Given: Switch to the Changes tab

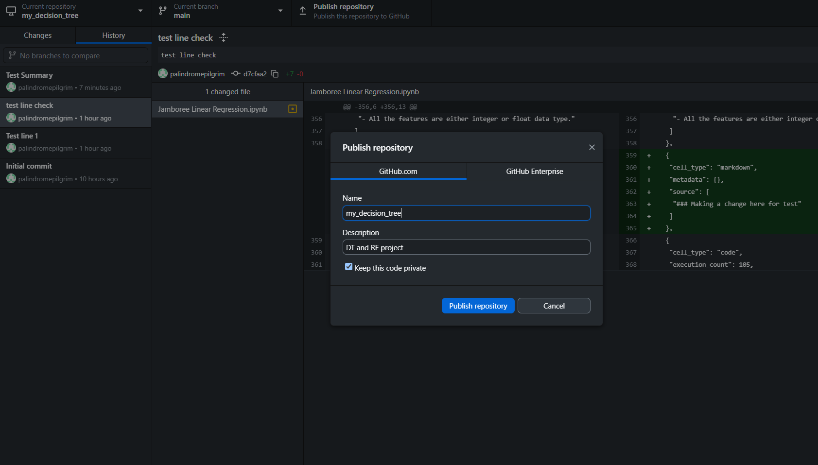Looking at the screenshot, I should 37,35.
